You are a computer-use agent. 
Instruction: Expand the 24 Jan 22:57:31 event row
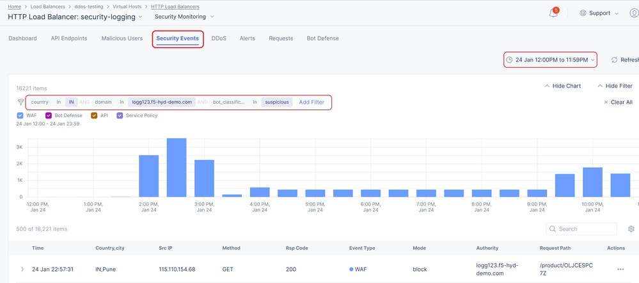pos(22,270)
